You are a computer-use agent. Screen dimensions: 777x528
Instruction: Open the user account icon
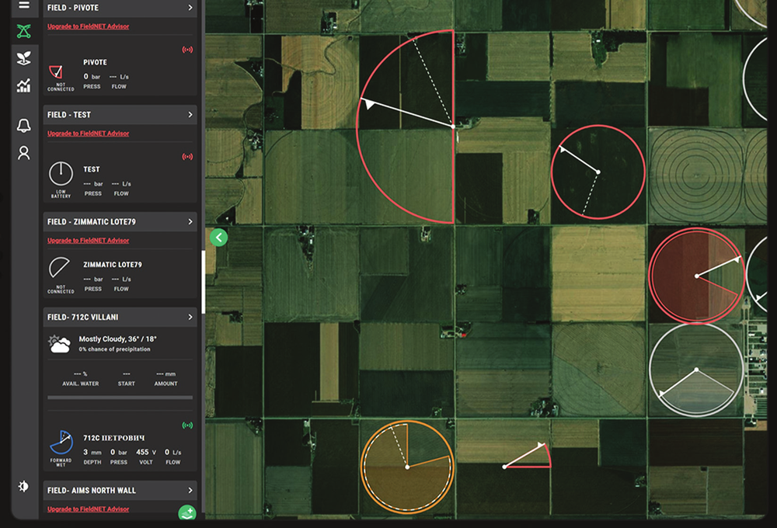click(23, 152)
